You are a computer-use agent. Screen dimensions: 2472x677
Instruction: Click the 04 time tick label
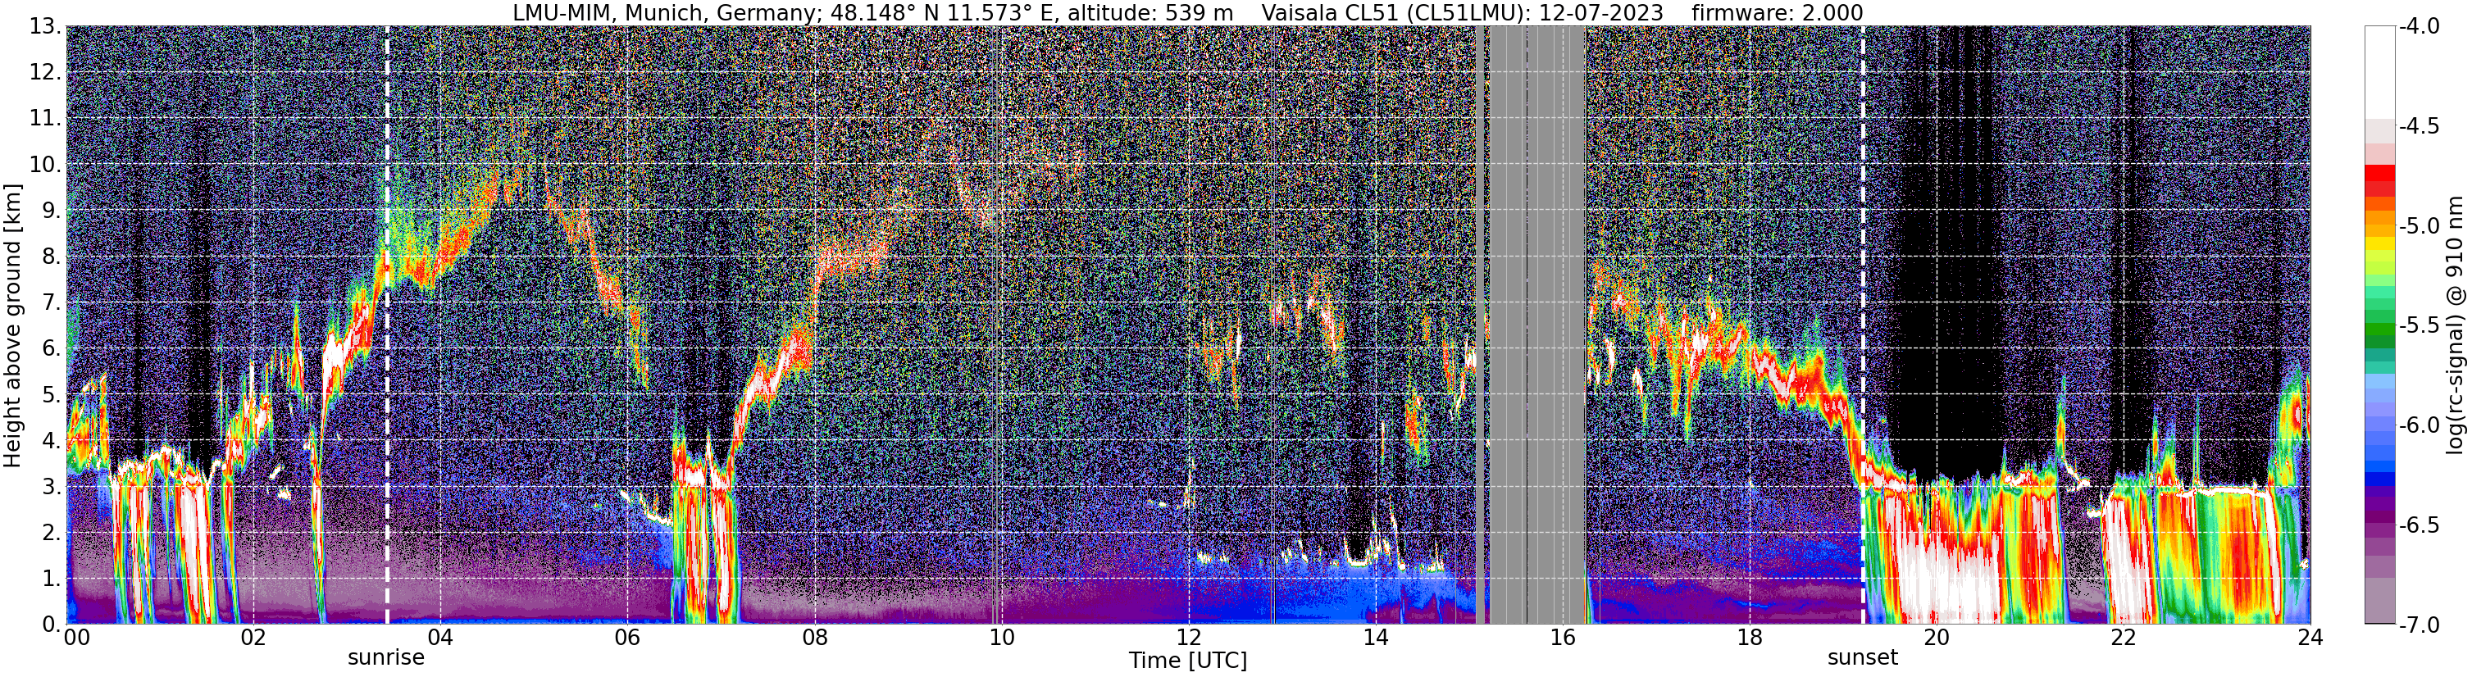(x=440, y=638)
